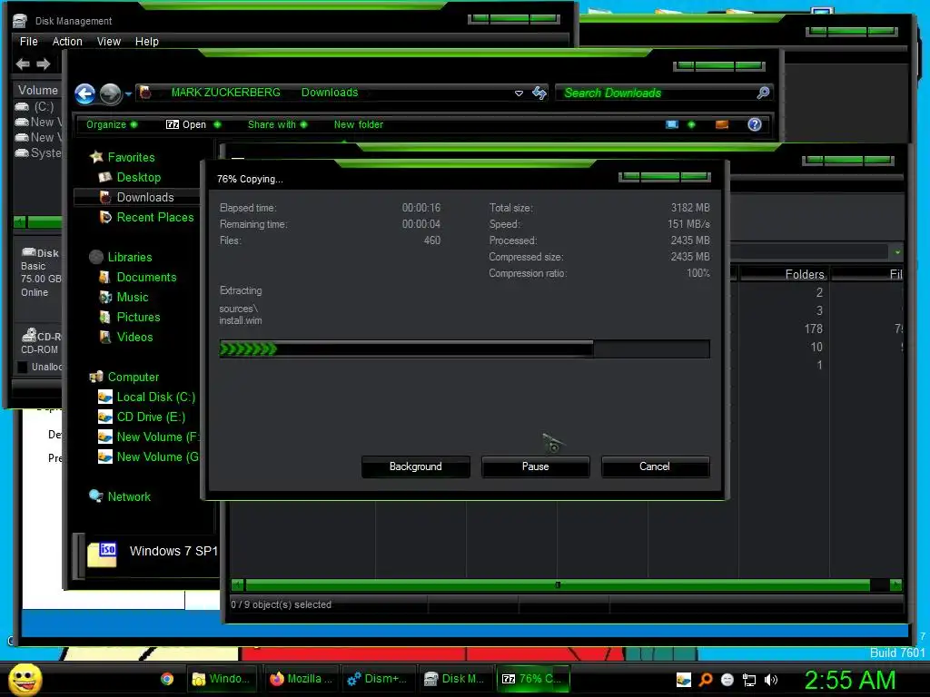Screen dimensions: 930x697
Task: Switch to Windows Explorer taskbar button
Action: [223, 679]
